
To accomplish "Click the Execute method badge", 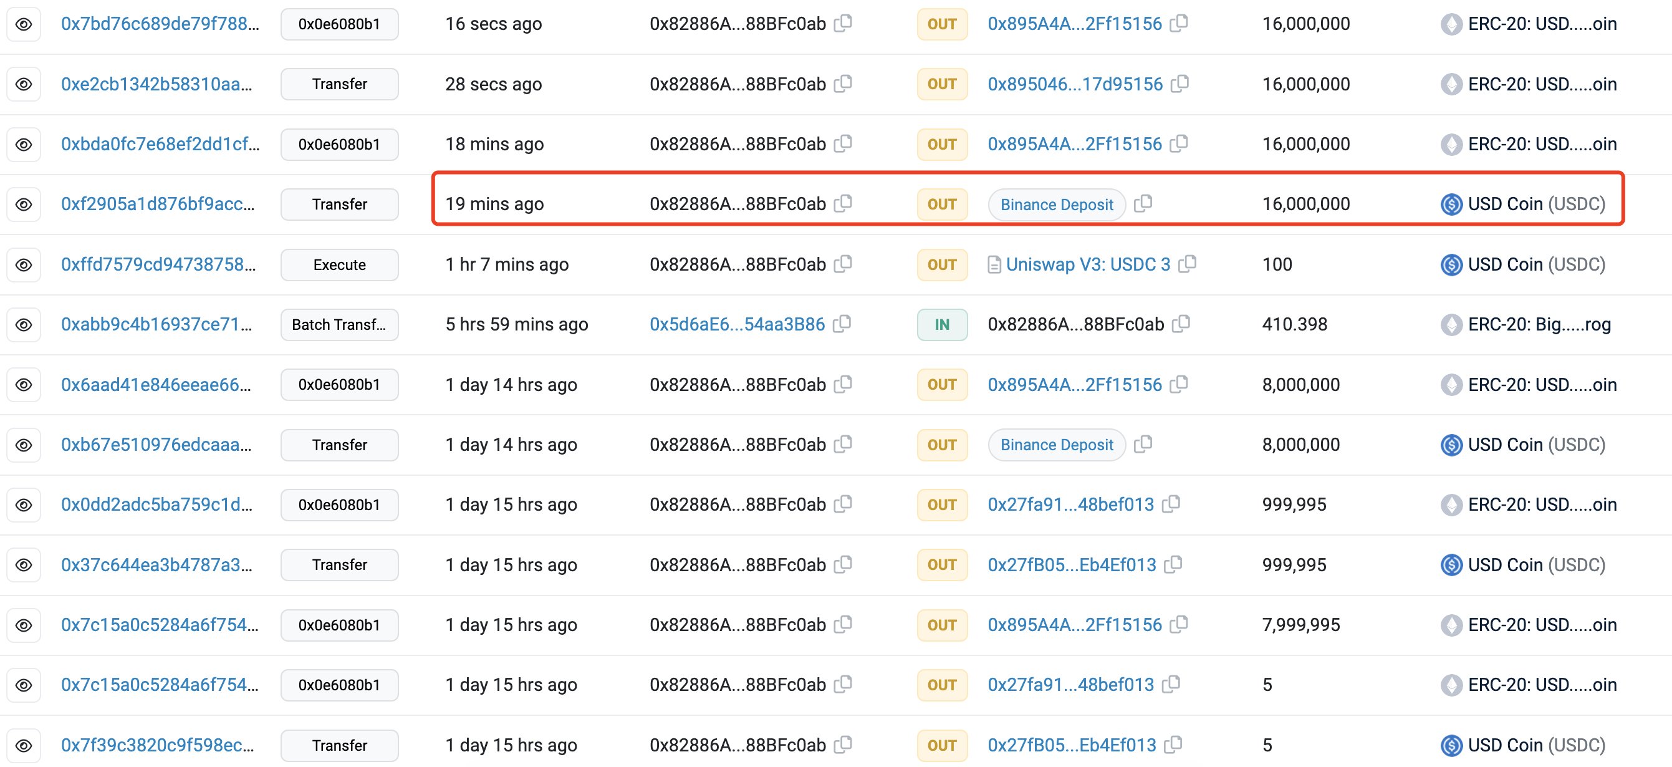I will [340, 264].
